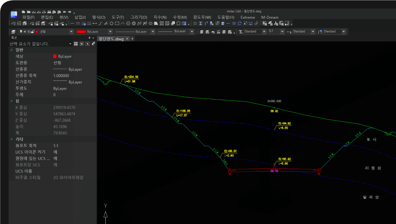Toggle UCS 아이콘 켜기 value 예
This screenshot has width=396, height=224.
pyautogui.click(x=55, y=152)
